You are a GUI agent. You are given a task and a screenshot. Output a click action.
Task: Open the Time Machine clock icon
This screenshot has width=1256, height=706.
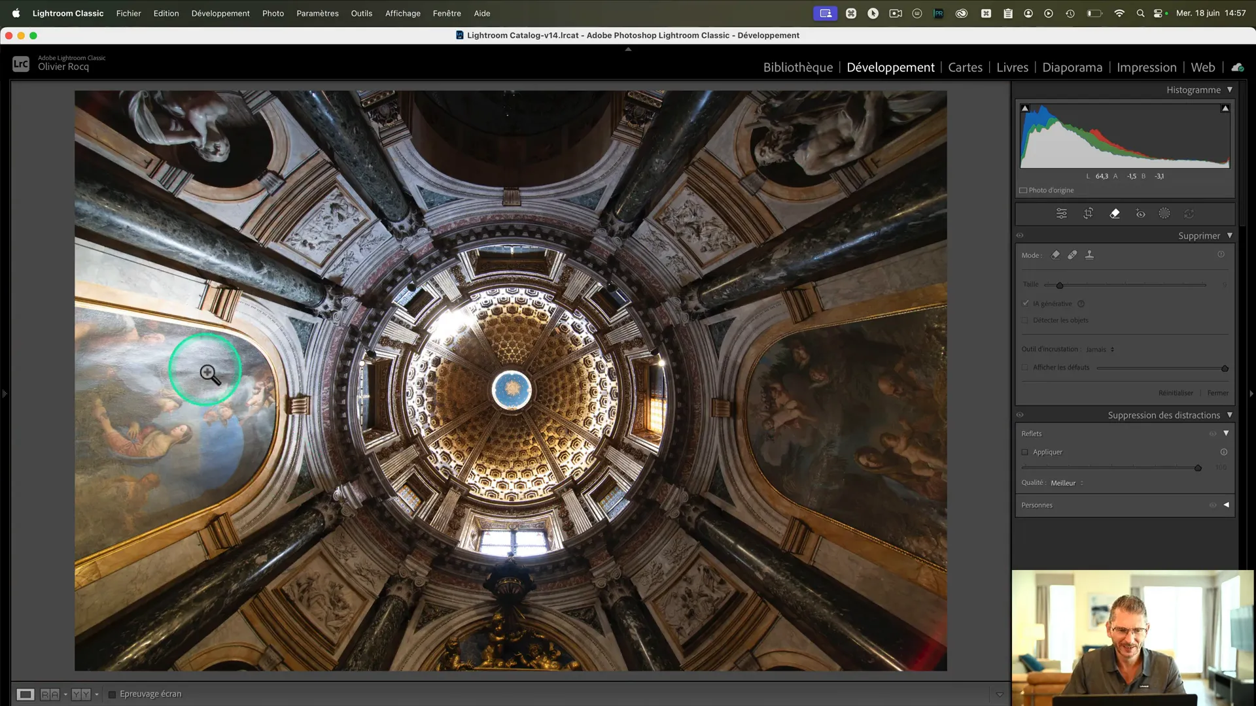[x=1070, y=13]
